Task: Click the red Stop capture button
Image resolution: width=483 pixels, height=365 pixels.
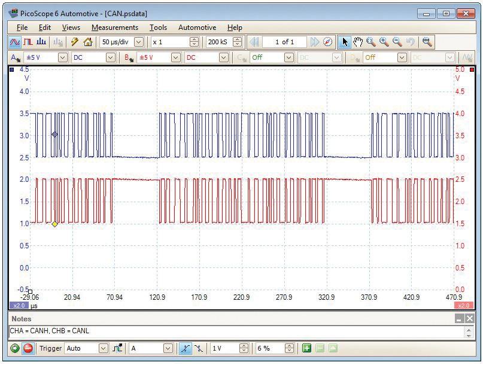Action: 28,348
